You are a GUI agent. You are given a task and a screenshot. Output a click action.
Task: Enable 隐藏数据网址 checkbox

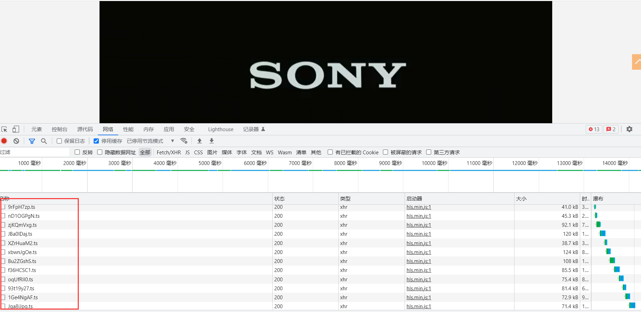click(100, 152)
